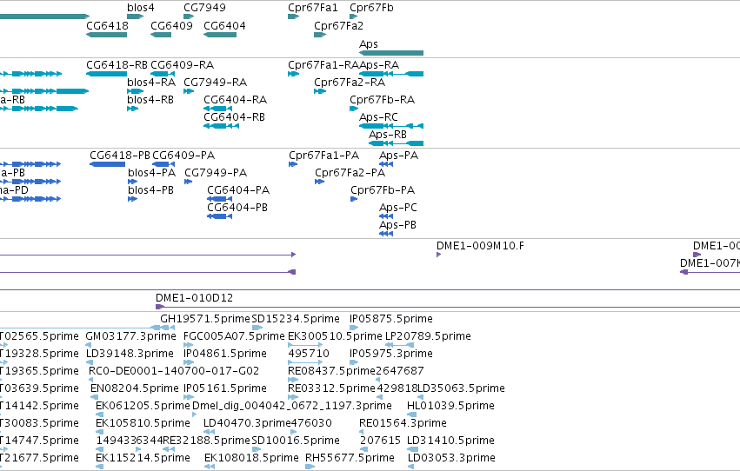The image size is (740, 471).
Task: Select the blos4 gene glyph
Action: [x=135, y=17]
